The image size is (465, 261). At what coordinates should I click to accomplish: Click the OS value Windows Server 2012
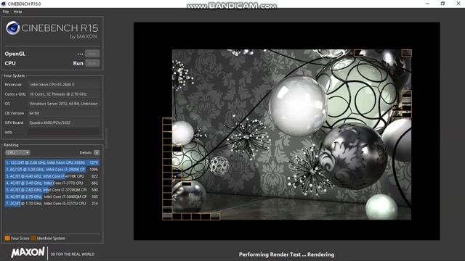[x=63, y=104]
